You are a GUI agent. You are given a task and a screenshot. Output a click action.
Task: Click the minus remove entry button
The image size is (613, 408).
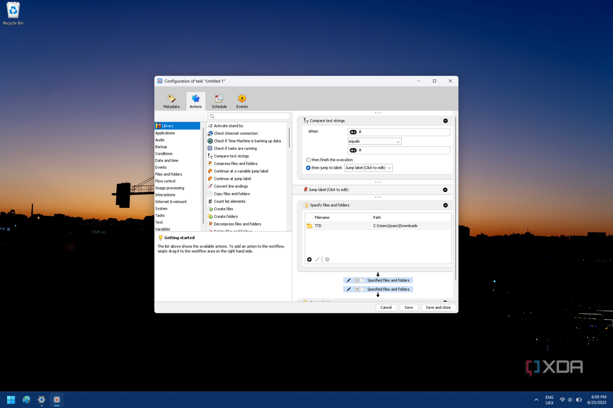pyautogui.click(x=327, y=260)
